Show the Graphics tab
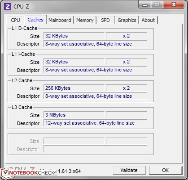 point(127,20)
